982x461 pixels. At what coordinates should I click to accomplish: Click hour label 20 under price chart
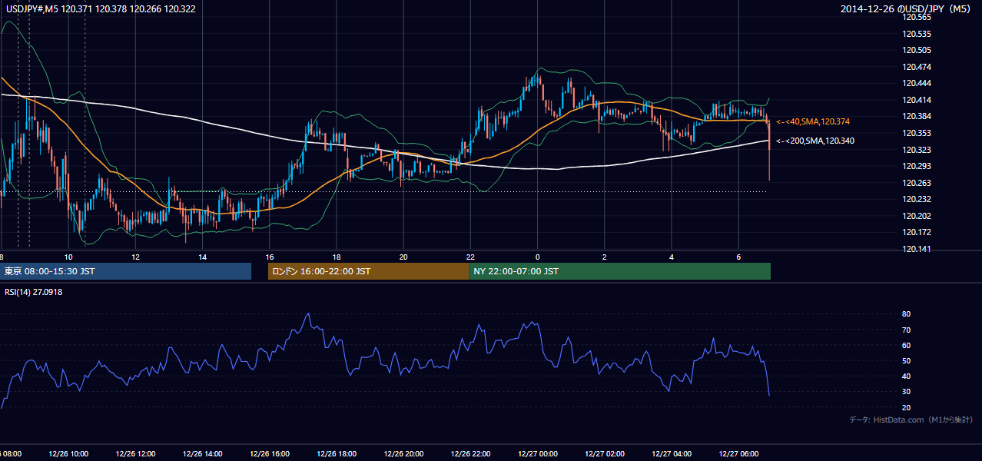point(403,257)
